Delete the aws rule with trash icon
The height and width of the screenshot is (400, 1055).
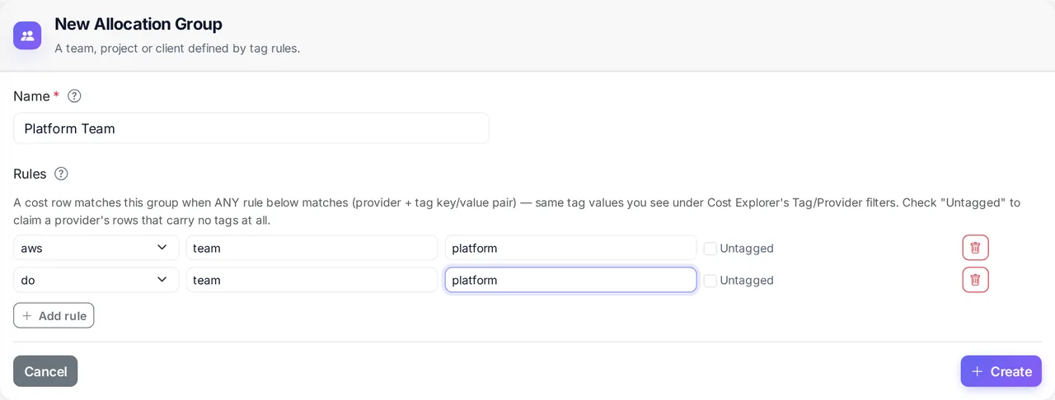click(975, 248)
